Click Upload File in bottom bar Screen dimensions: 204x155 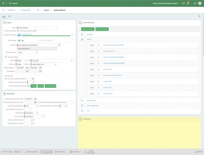pyautogui.click(x=60, y=152)
